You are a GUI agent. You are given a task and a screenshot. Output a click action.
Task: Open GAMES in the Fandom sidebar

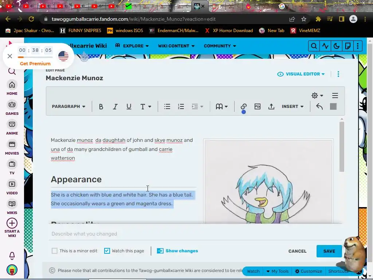point(12,108)
